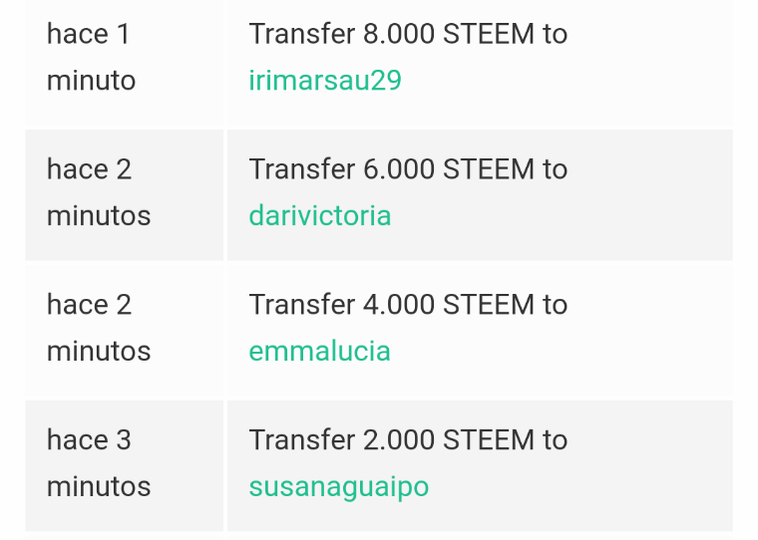
Task: Click the 6.000 amount in second row
Action: point(399,169)
